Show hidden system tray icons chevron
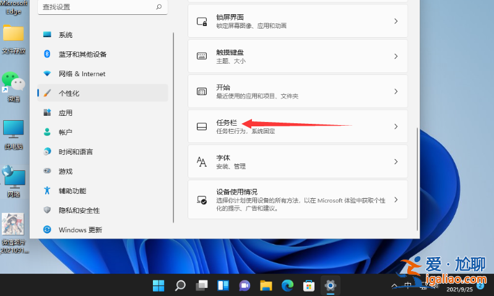Image resolution: width=494 pixels, height=296 pixels. [394, 285]
